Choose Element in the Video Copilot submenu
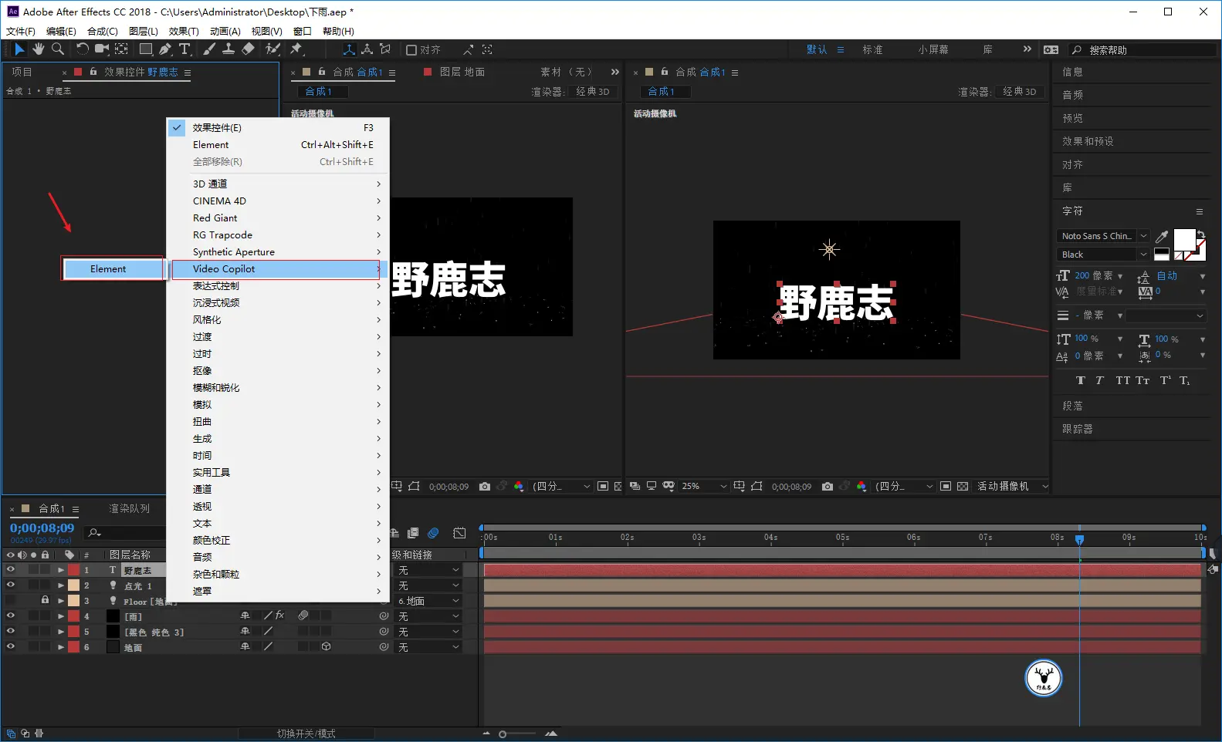The height and width of the screenshot is (742, 1222). pyautogui.click(x=113, y=269)
